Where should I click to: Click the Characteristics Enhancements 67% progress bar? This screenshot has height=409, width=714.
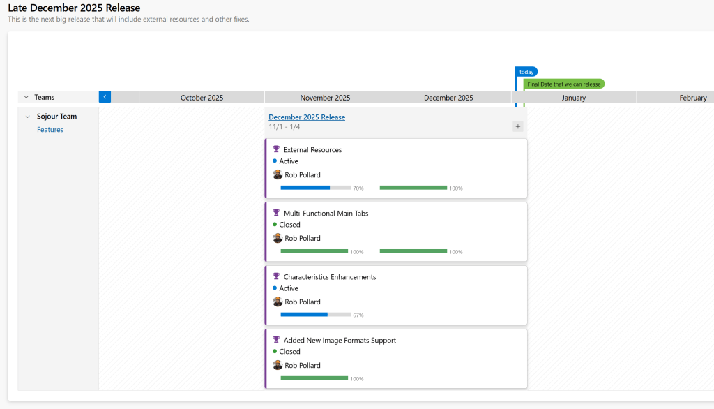[315, 315]
